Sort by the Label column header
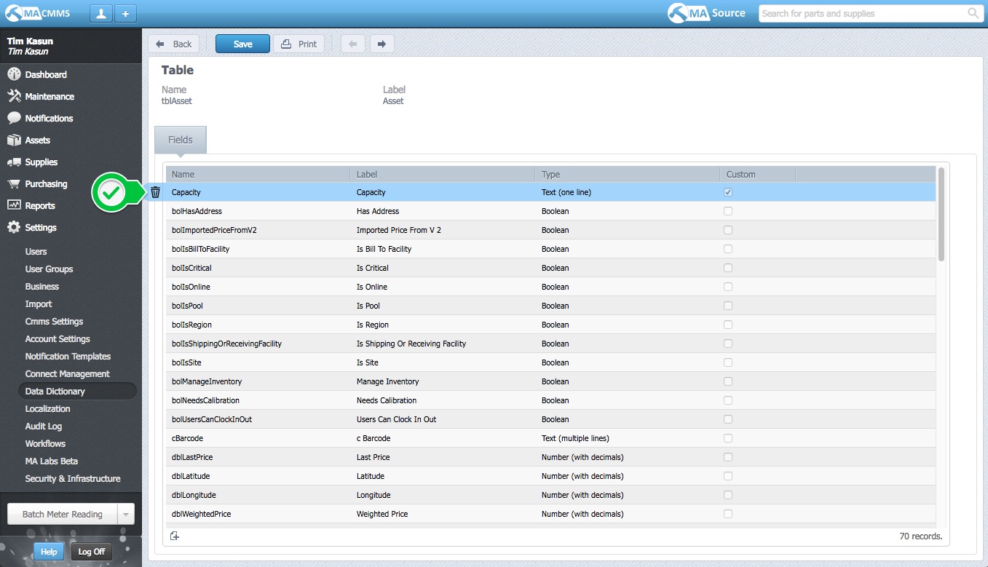 pos(443,174)
